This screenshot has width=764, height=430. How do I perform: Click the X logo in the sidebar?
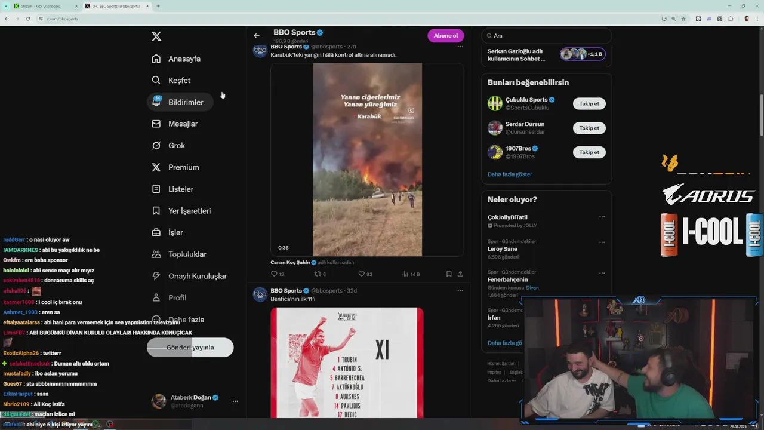point(156,36)
